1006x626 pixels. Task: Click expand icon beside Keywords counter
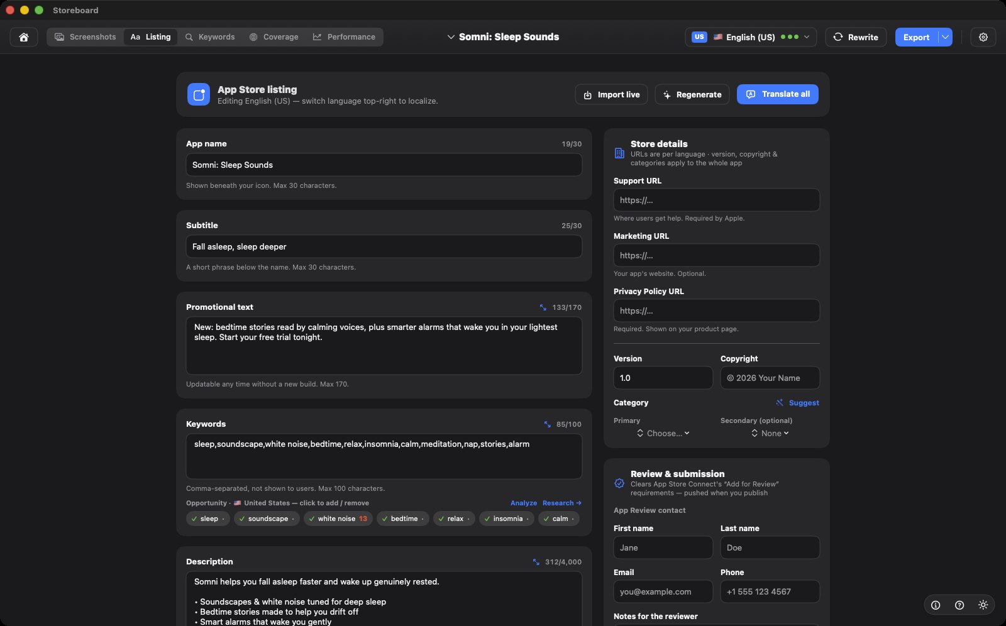[x=547, y=424]
